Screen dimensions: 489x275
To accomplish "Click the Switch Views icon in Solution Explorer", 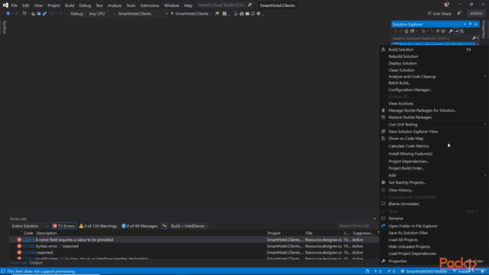I will (413, 31).
